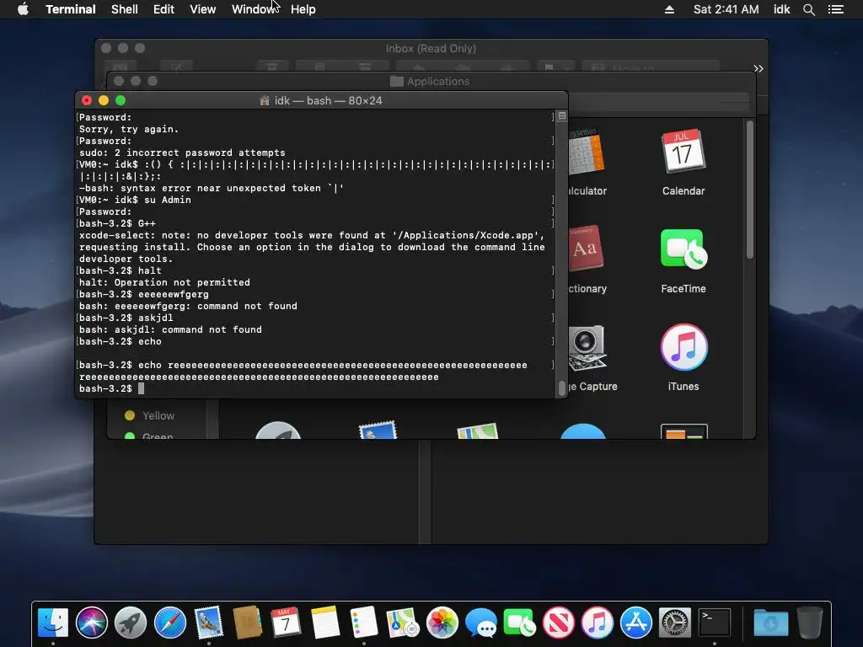The height and width of the screenshot is (647, 863).
Task: Open Notification Center list icon
Action: 835,9
